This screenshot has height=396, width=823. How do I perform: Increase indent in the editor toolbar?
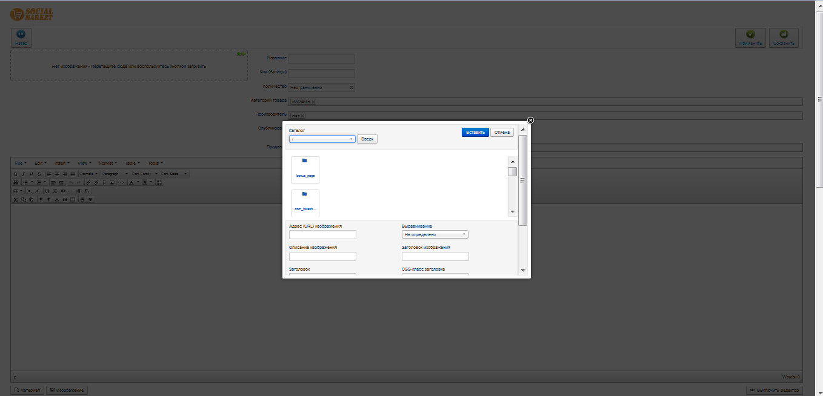(61, 182)
